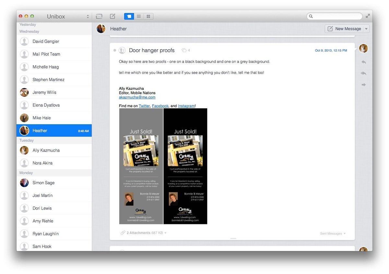389x274 pixels.
Task: Click the magnifier in the search field
Action: (x=311, y=16)
